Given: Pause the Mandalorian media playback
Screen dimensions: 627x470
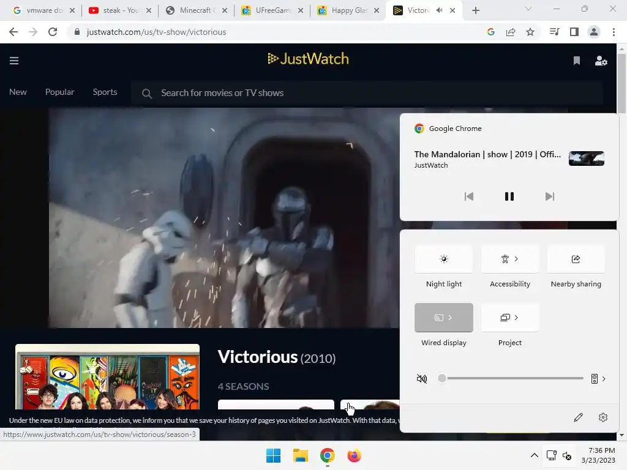Looking at the screenshot, I should point(509,196).
